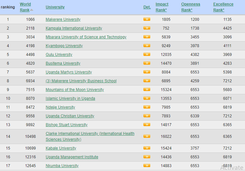Click details arrow for Kabale University
Image resolution: width=245 pixels, height=171 pixels.
tap(147, 148)
